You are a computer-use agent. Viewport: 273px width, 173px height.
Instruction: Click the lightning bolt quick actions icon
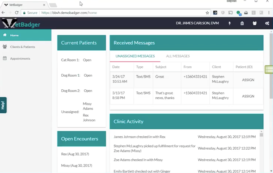(x=230, y=23)
